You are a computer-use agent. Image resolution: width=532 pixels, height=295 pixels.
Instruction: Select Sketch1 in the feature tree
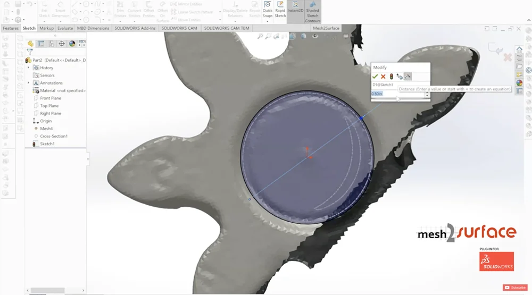pyautogui.click(x=47, y=144)
